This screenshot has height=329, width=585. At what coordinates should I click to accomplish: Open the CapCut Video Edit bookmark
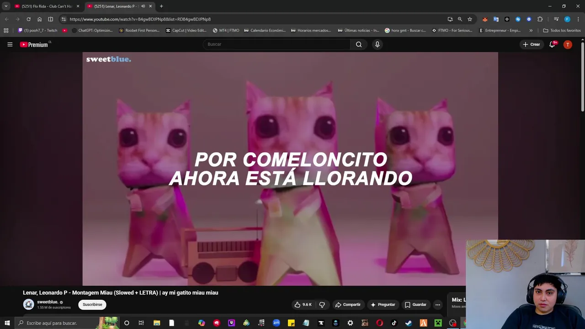(186, 31)
